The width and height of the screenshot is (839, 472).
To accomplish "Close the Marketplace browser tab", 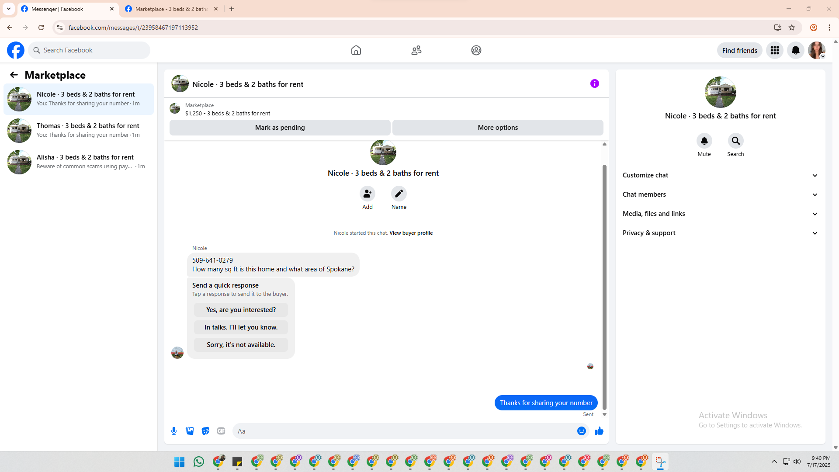I will coord(216,9).
